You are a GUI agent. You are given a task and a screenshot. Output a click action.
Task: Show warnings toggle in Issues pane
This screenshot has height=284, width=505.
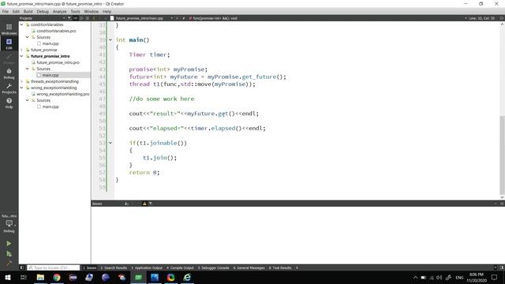click(144, 204)
